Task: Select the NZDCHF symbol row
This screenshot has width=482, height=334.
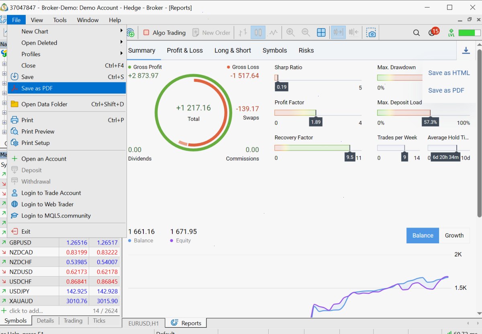Action: click(60, 262)
